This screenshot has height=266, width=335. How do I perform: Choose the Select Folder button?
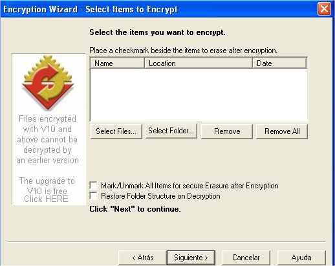pyautogui.click(x=171, y=131)
